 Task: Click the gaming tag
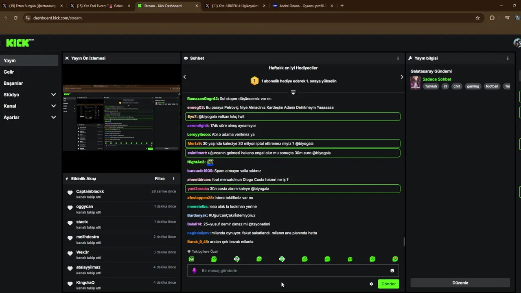point(473,86)
